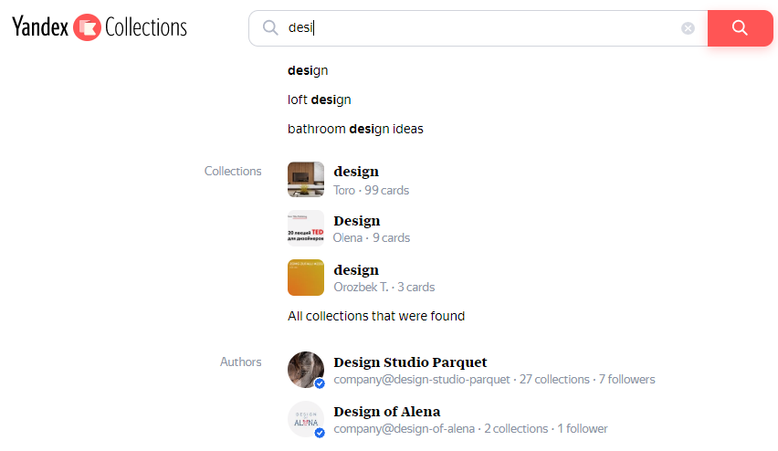
Task: Click the company@design-of-alena details line
Action: point(470,429)
